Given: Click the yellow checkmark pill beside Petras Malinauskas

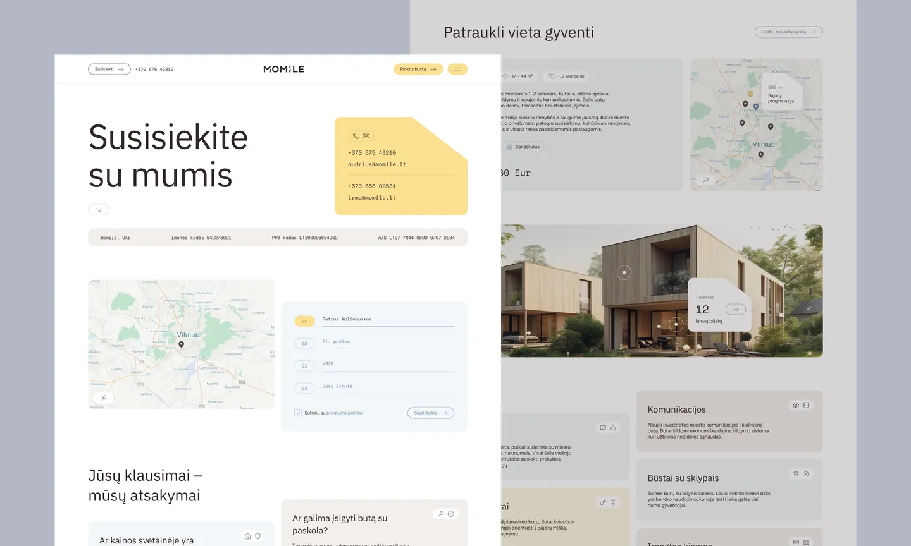Looking at the screenshot, I should [x=304, y=321].
